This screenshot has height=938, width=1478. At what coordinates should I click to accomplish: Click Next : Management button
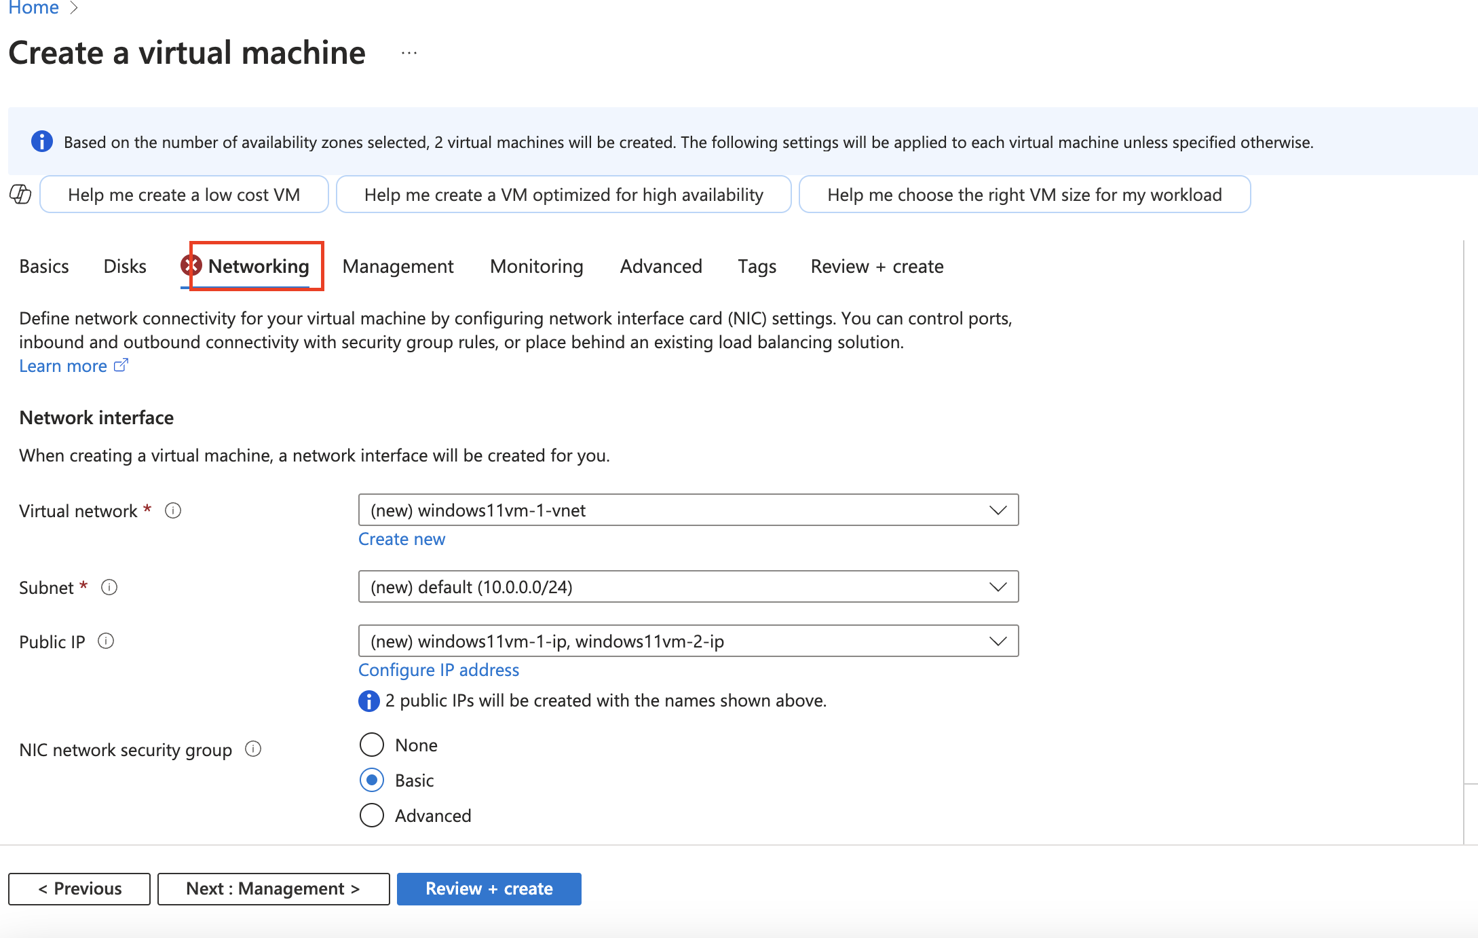click(273, 888)
